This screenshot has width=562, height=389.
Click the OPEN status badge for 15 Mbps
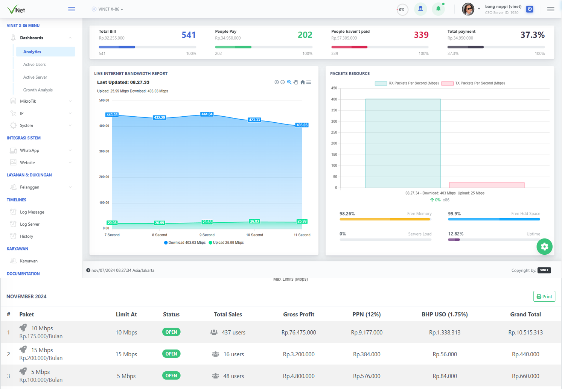tap(171, 354)
